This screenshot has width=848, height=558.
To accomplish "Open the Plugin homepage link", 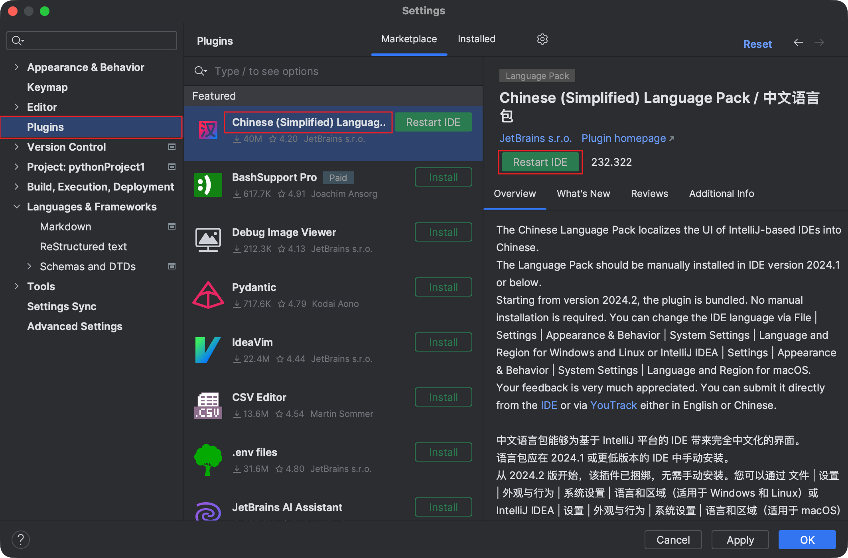I will [628, 138].
